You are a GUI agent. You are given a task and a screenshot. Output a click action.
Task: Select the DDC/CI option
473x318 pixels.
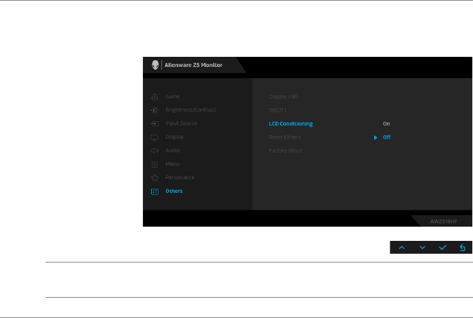[x=278, y=110]
